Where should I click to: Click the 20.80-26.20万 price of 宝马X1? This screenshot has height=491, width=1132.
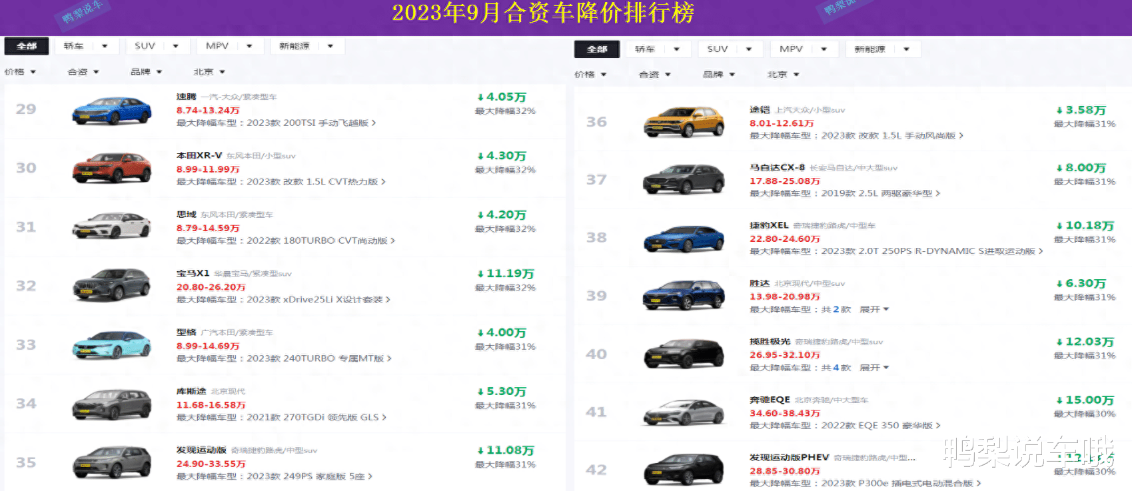[x=211, y=287]
